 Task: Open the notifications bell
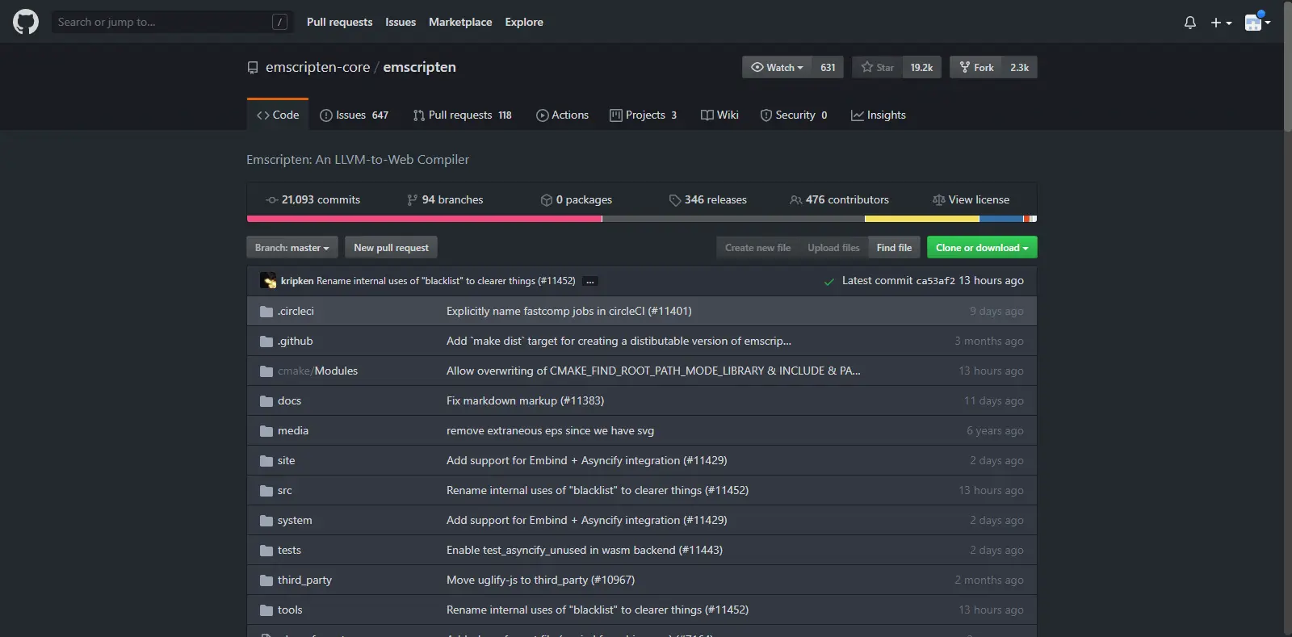click(x=1189, y=23)
